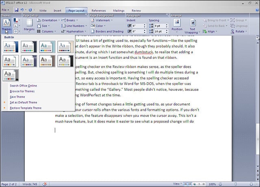This screenshot has width=260, height=187.
Task: Select the first built-in theme thumbnail
Action: (11, 47)
